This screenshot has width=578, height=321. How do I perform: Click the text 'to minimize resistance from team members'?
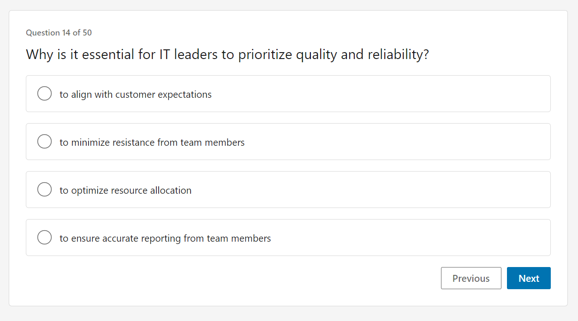(152, 143)
